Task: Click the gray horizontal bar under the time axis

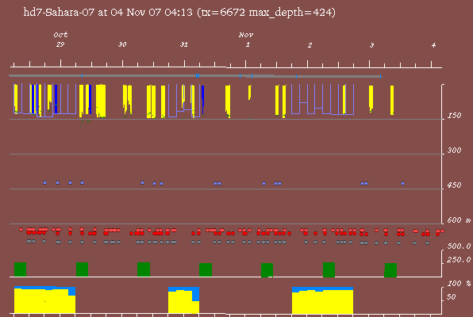Action: coord(195,76)
